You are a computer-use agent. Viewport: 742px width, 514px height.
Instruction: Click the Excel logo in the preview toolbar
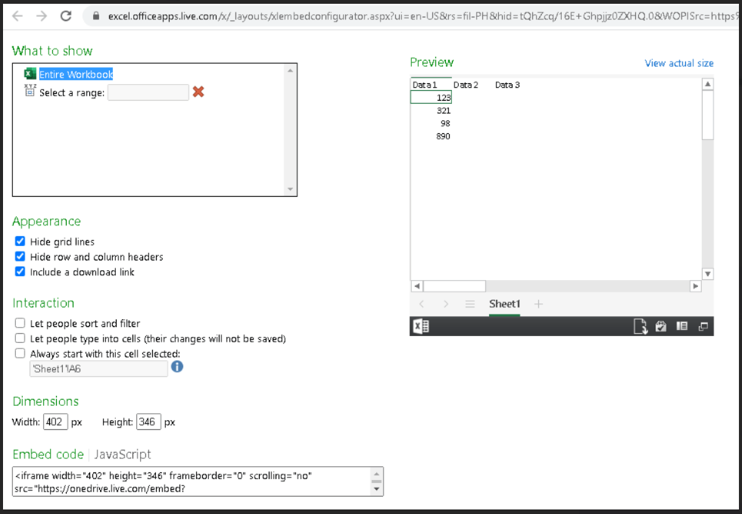click(x=421, y=326)
